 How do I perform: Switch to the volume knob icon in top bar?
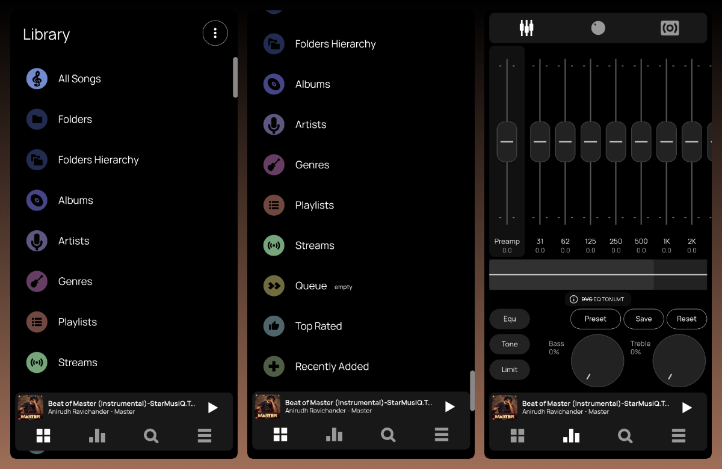(x=598, y=28)
